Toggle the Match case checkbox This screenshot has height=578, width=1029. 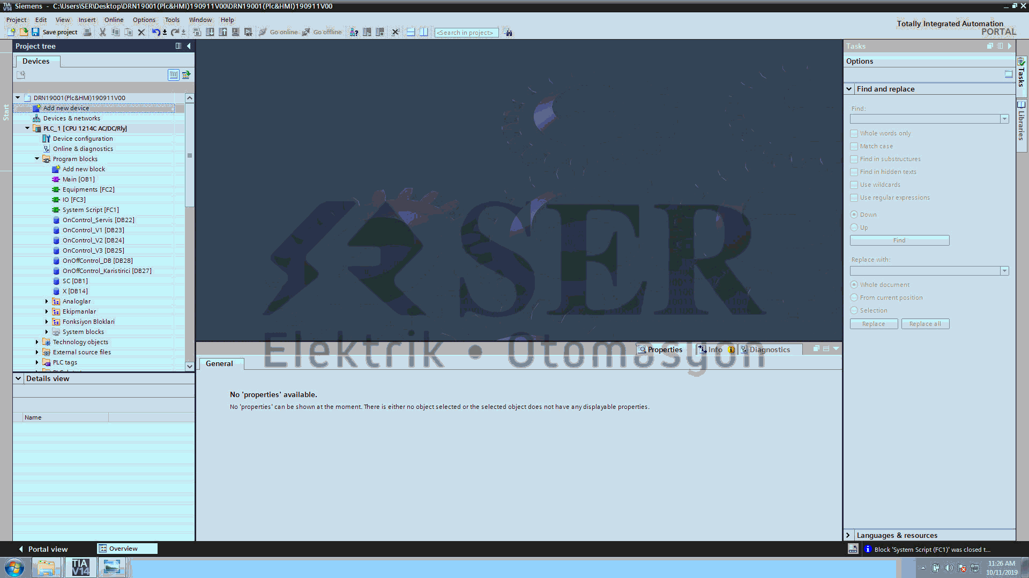[854, 146]
